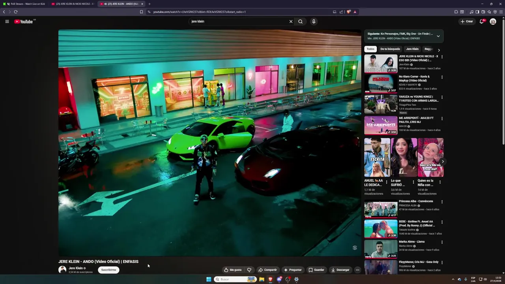Open X ESO BB video thumbnail
This screenshot has height=284, width=505.
[381, 64]
